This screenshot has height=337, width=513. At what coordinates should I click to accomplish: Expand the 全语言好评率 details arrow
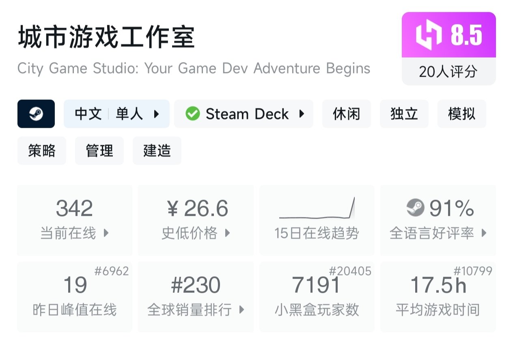484,233
